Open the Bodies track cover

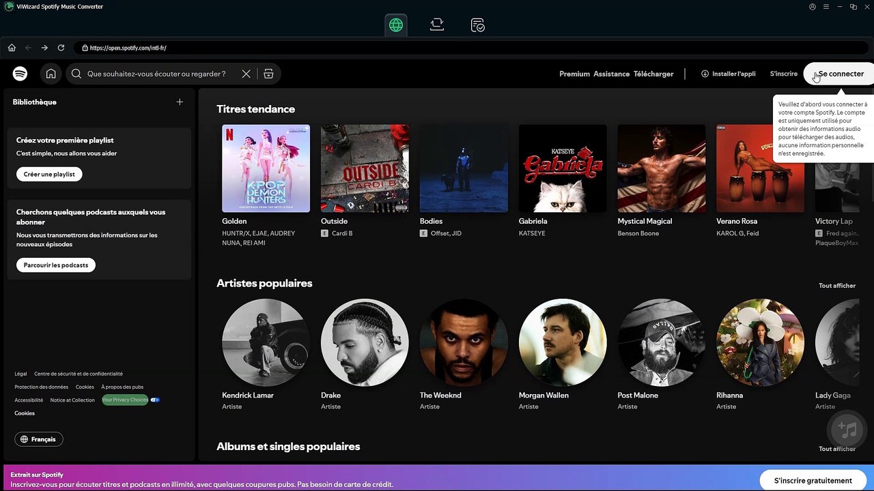click(x=464, y=168)
